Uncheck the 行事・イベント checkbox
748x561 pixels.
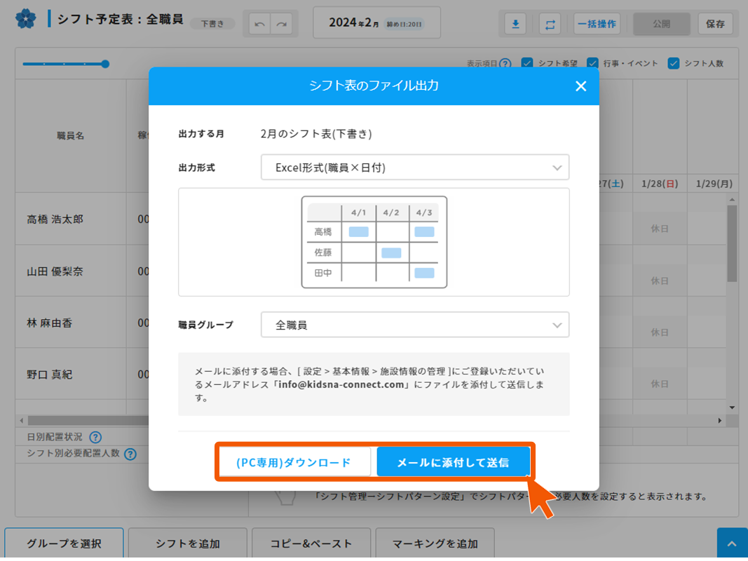tap(592, 63)
